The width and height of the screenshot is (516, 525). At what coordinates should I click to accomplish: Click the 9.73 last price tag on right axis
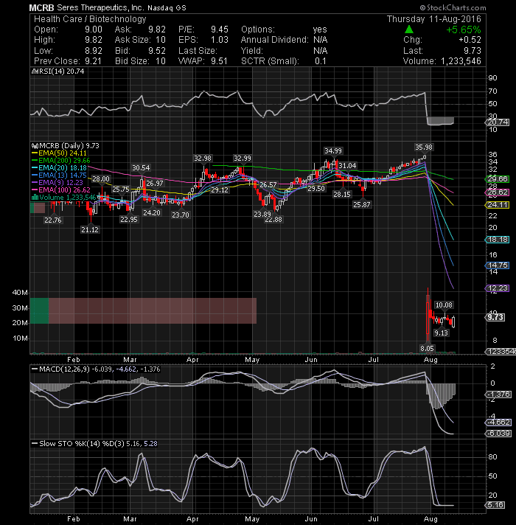click(495, 317)
